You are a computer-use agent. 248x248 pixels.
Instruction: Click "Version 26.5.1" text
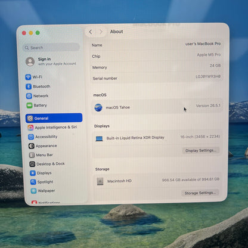[x=208, y=106]
